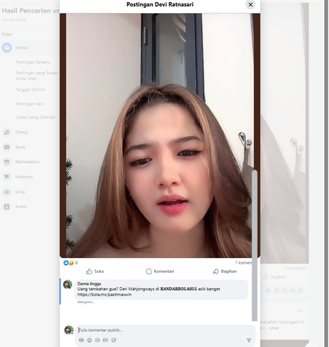Add a GIF to the comment

point(106,340)
